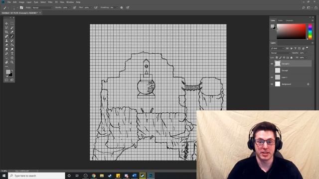
Task: Select the Lasso tool
Action: click(6, 28)
